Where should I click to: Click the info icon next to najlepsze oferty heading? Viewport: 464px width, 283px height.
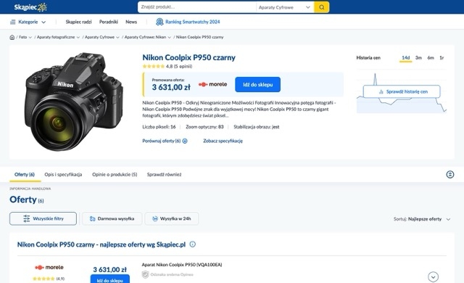pyautogui.click(x=193, y=245)
